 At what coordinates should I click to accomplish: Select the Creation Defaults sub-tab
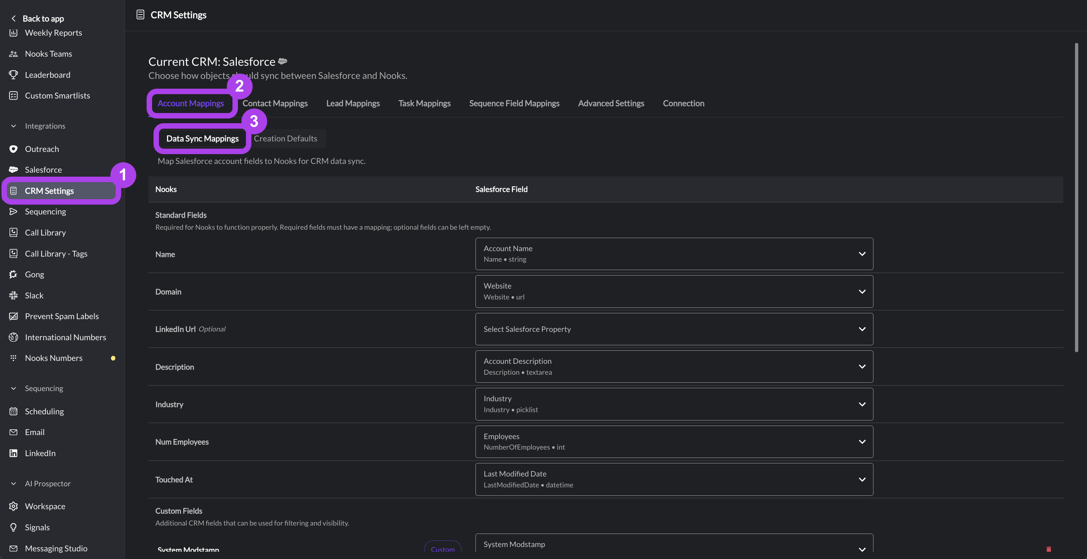click(x=286, y=138)
